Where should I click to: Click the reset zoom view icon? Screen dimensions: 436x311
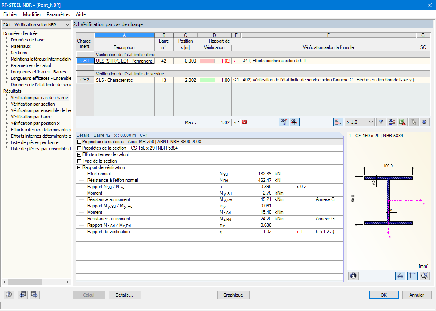[424, 276]
